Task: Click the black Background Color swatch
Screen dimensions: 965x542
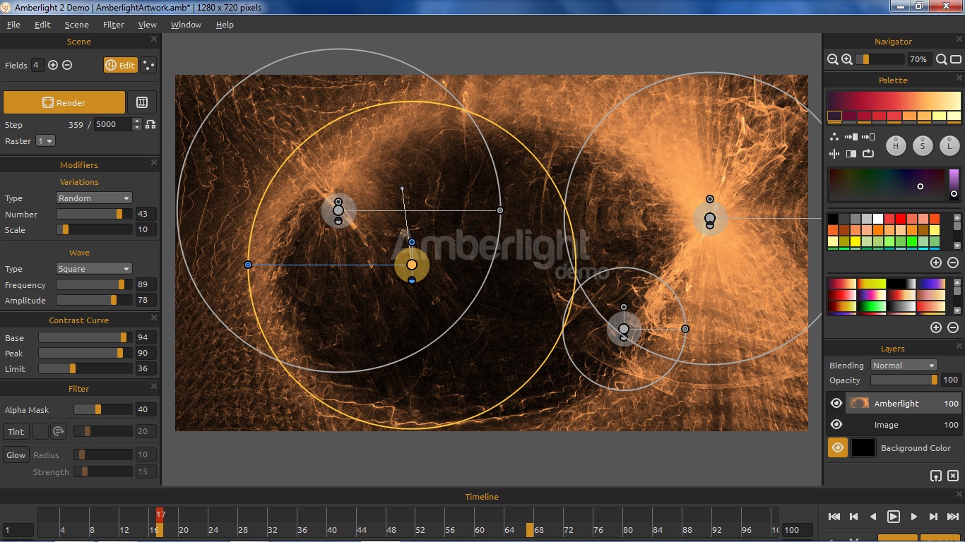Action: coord(863,447)
